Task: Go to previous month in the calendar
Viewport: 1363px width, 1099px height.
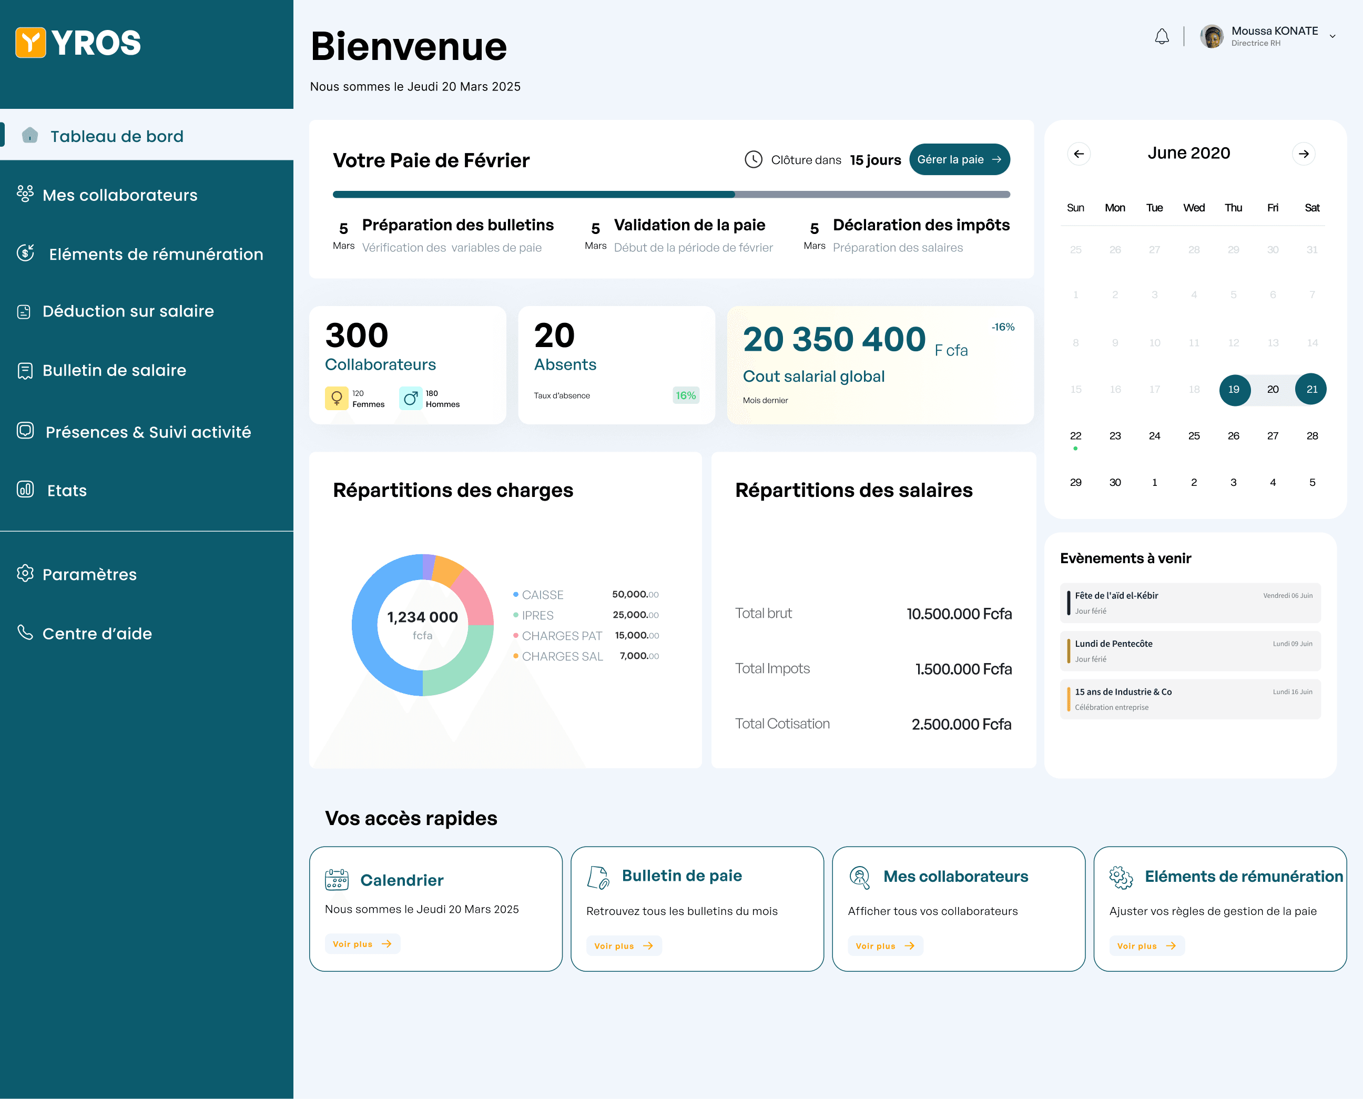Action: point(1080,153)
